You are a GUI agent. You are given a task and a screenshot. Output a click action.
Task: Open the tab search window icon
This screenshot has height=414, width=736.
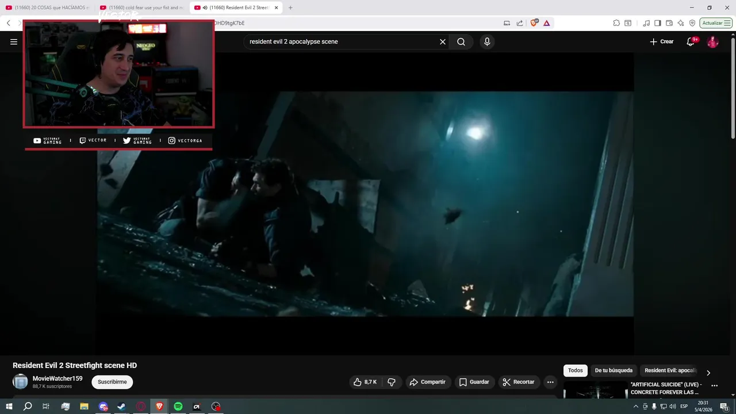[x=628, y=23]
